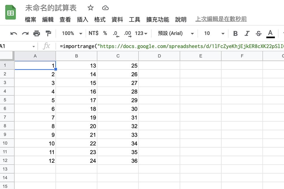The image size is (284, 189).
Task: Open the text color picker
Action: coord(270,33)
